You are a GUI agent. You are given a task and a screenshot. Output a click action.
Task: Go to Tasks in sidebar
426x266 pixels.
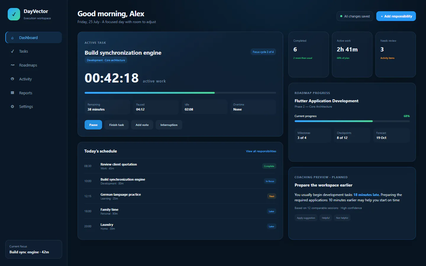pyautogui.click(x=34, y=51)
